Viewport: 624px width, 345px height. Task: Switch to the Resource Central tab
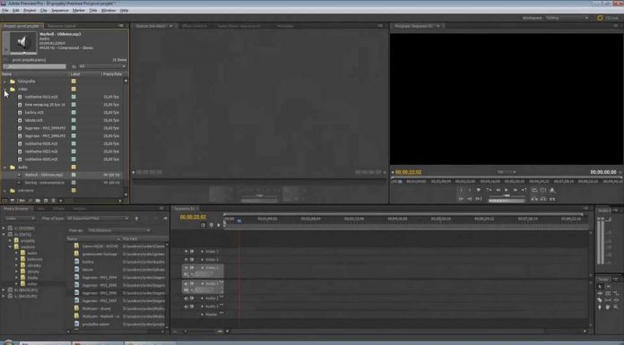(62, 26)
